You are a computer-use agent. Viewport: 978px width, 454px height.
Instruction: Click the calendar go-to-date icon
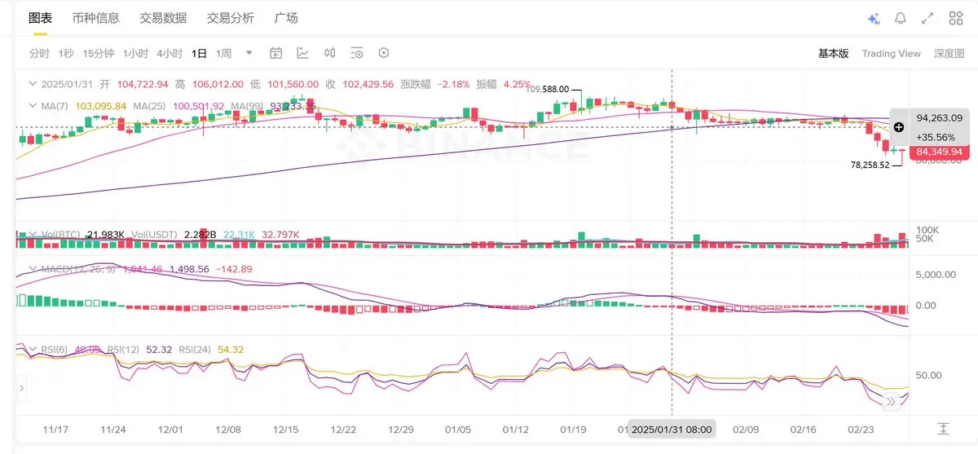275,53
